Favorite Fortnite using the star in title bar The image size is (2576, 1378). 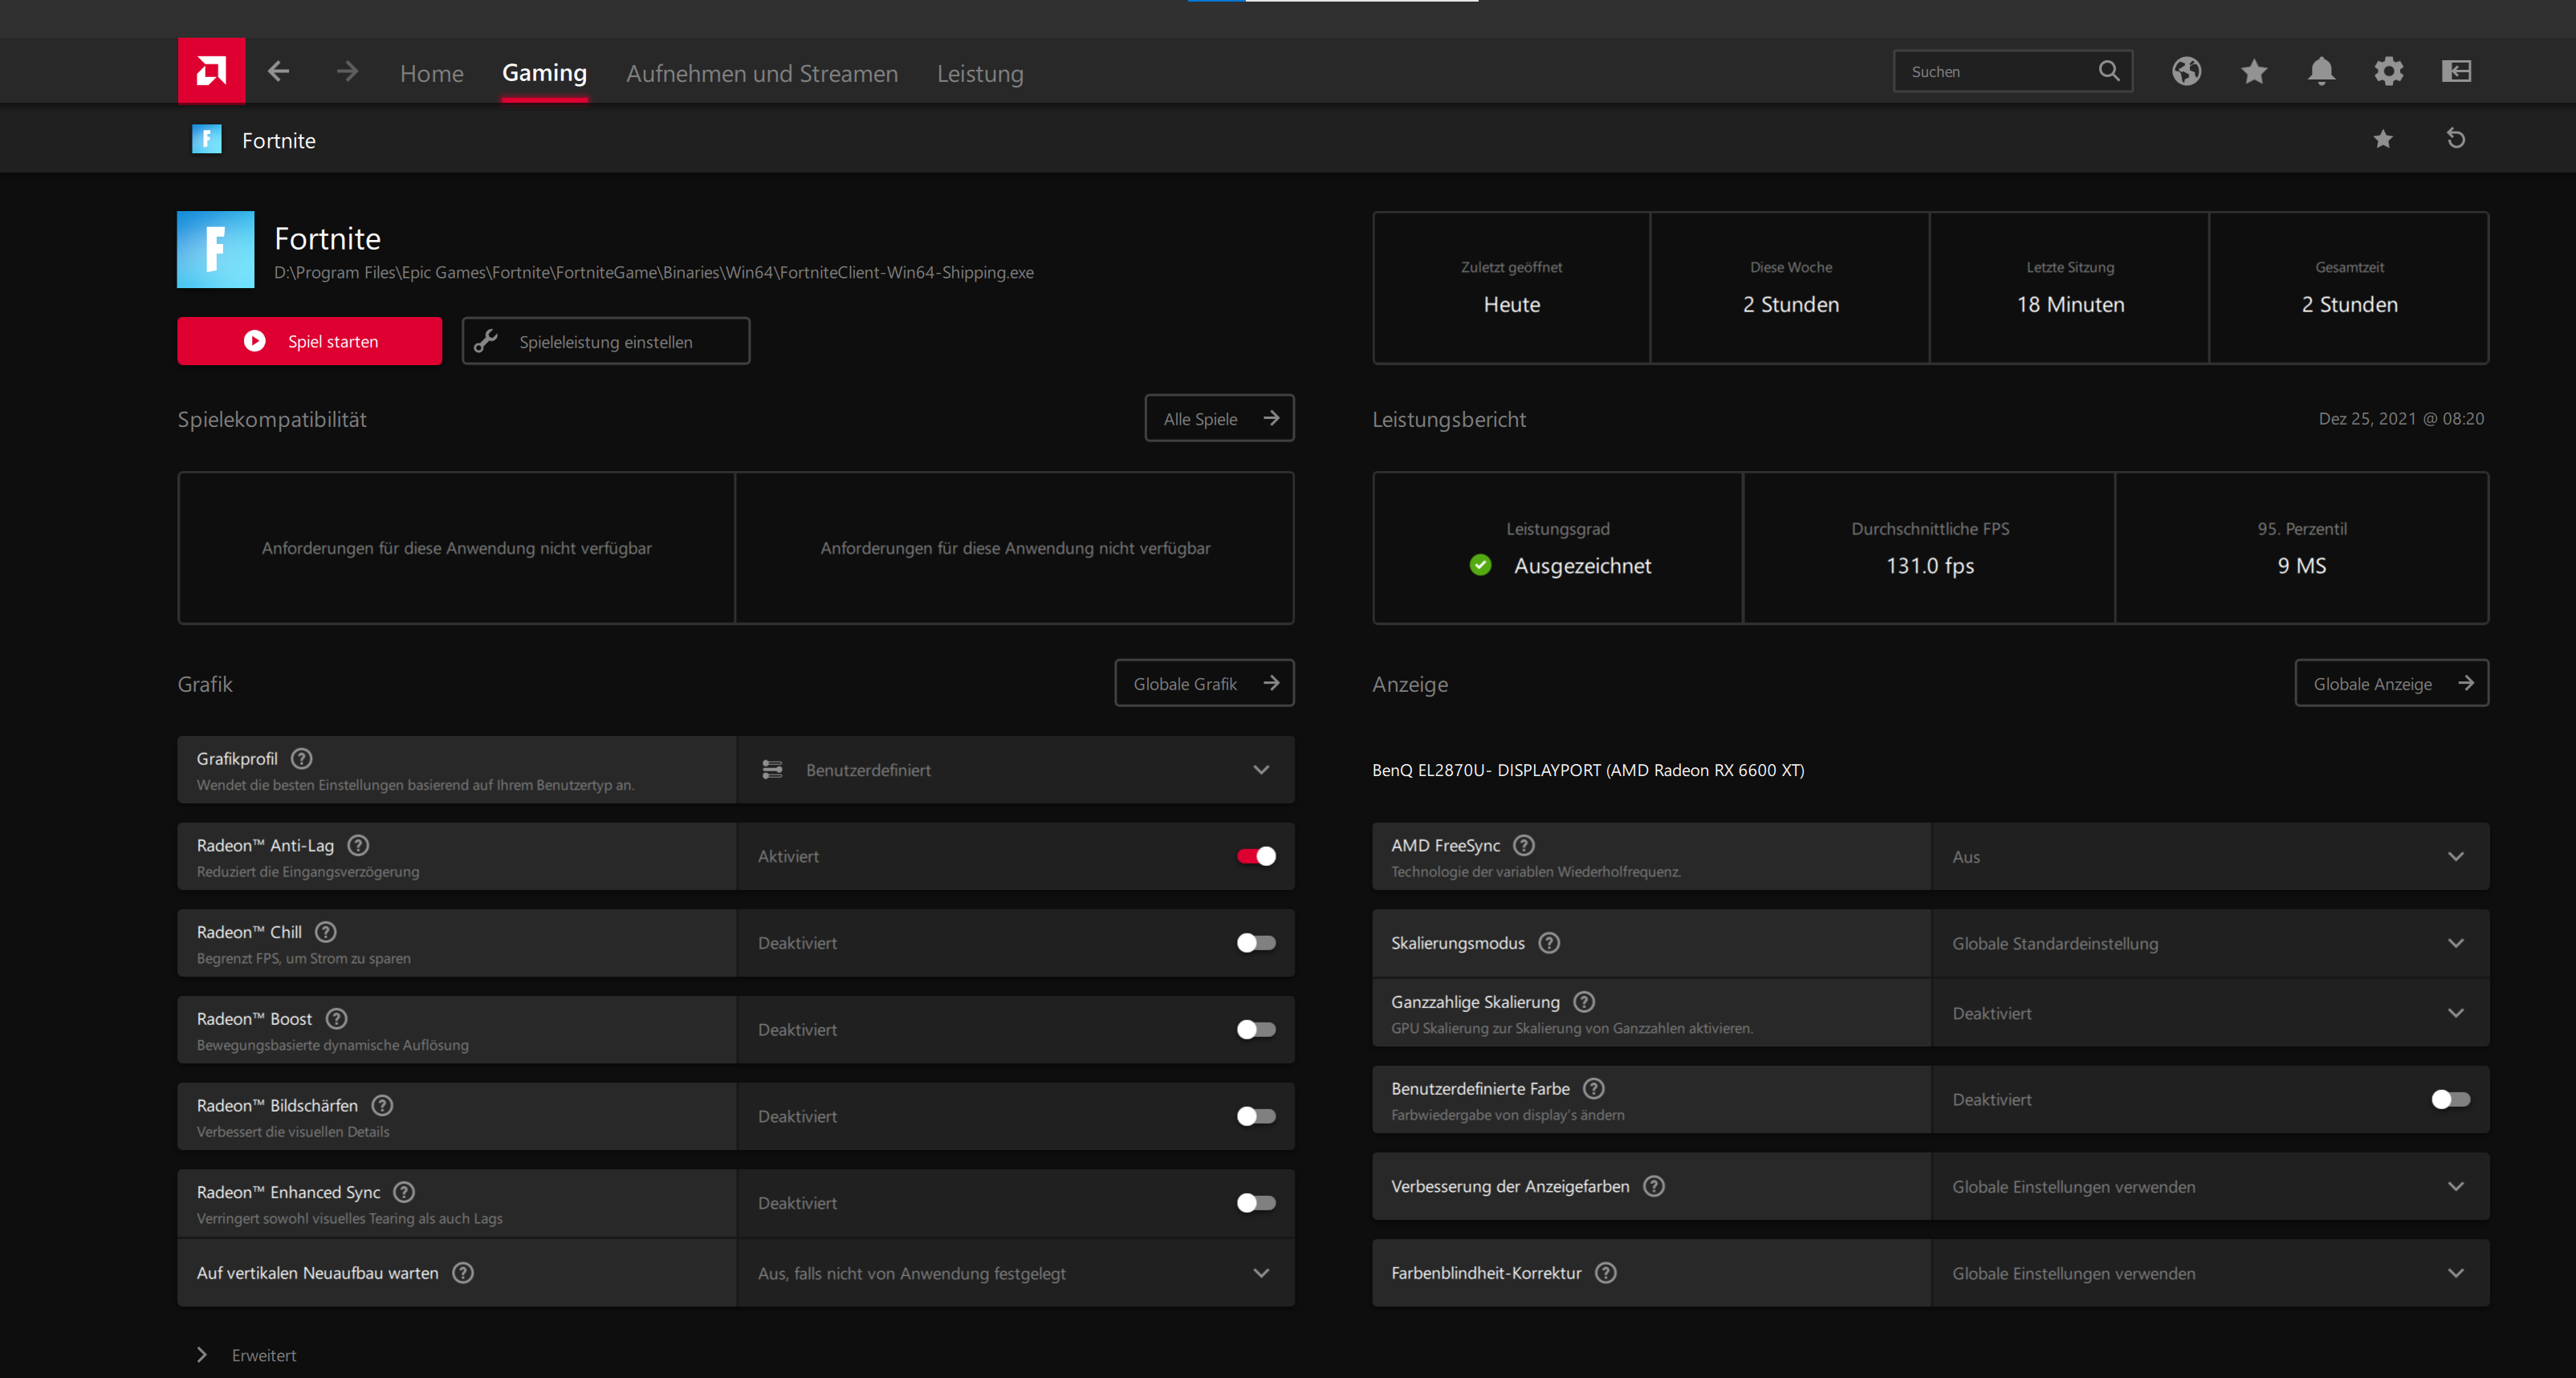coord(2383,139)
